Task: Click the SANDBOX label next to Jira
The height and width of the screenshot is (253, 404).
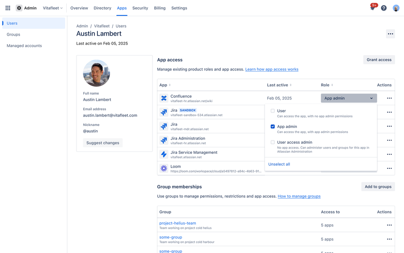Action: (x=188, y=110)
